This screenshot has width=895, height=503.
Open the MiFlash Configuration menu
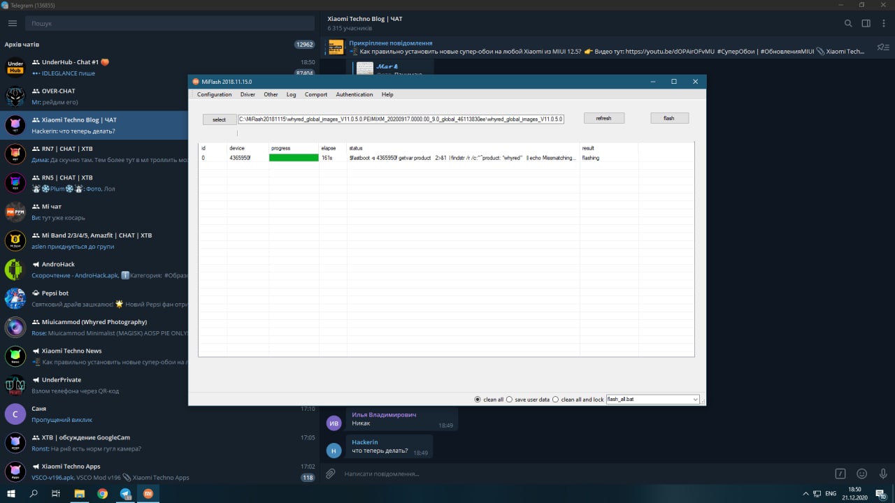214,94
